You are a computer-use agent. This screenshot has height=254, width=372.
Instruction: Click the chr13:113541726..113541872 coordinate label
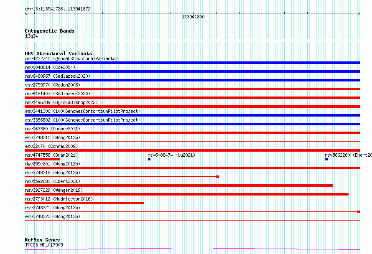click(x=58, y=9)
